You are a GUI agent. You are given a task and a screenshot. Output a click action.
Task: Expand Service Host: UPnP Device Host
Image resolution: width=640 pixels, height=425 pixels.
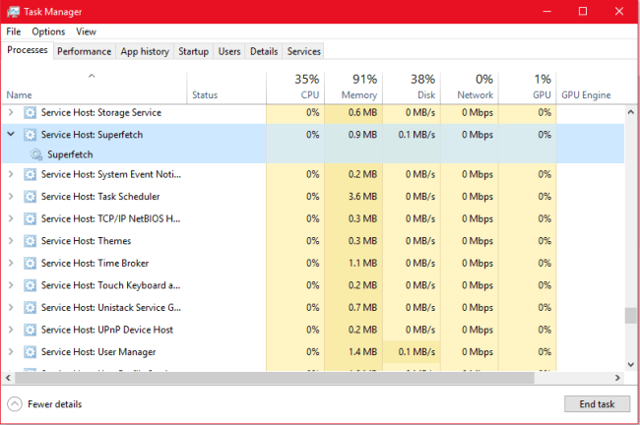[11, 330]
